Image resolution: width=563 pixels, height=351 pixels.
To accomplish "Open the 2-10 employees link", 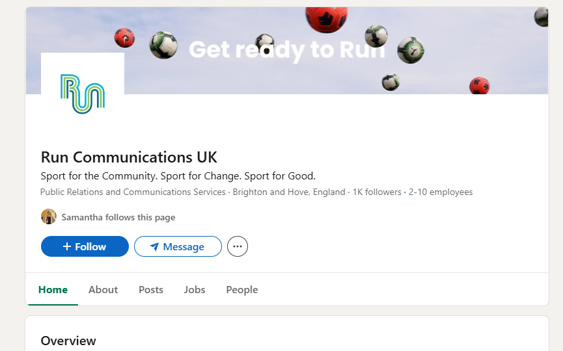I will [441, 192].
